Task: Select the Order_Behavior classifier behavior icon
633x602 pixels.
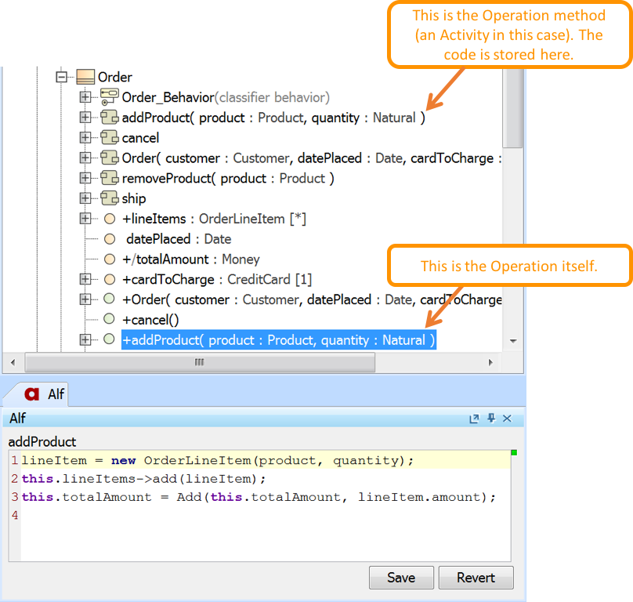Action: click(110, 97)
